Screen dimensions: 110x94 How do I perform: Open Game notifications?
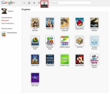[8, 23]
